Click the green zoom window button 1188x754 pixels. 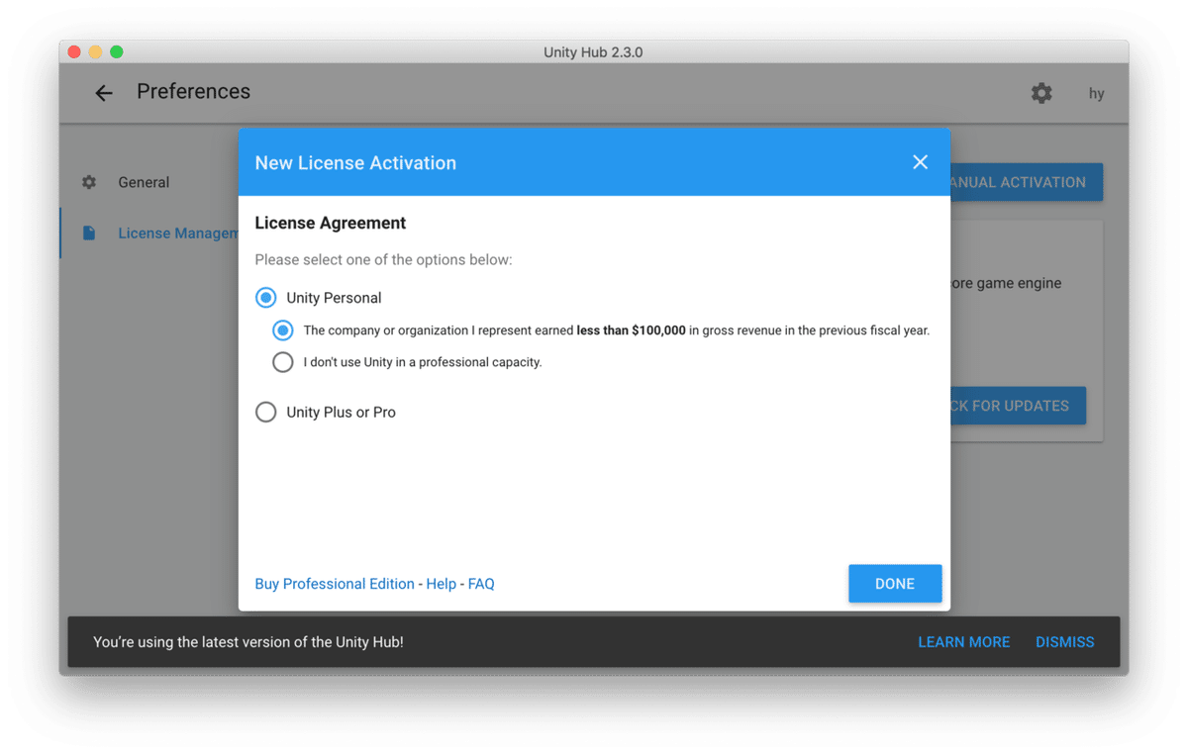pos(117,51)
